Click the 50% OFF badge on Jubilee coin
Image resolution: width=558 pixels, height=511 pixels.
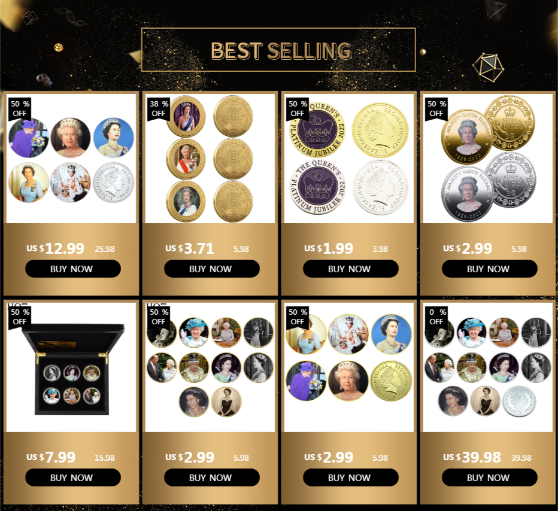298,108
